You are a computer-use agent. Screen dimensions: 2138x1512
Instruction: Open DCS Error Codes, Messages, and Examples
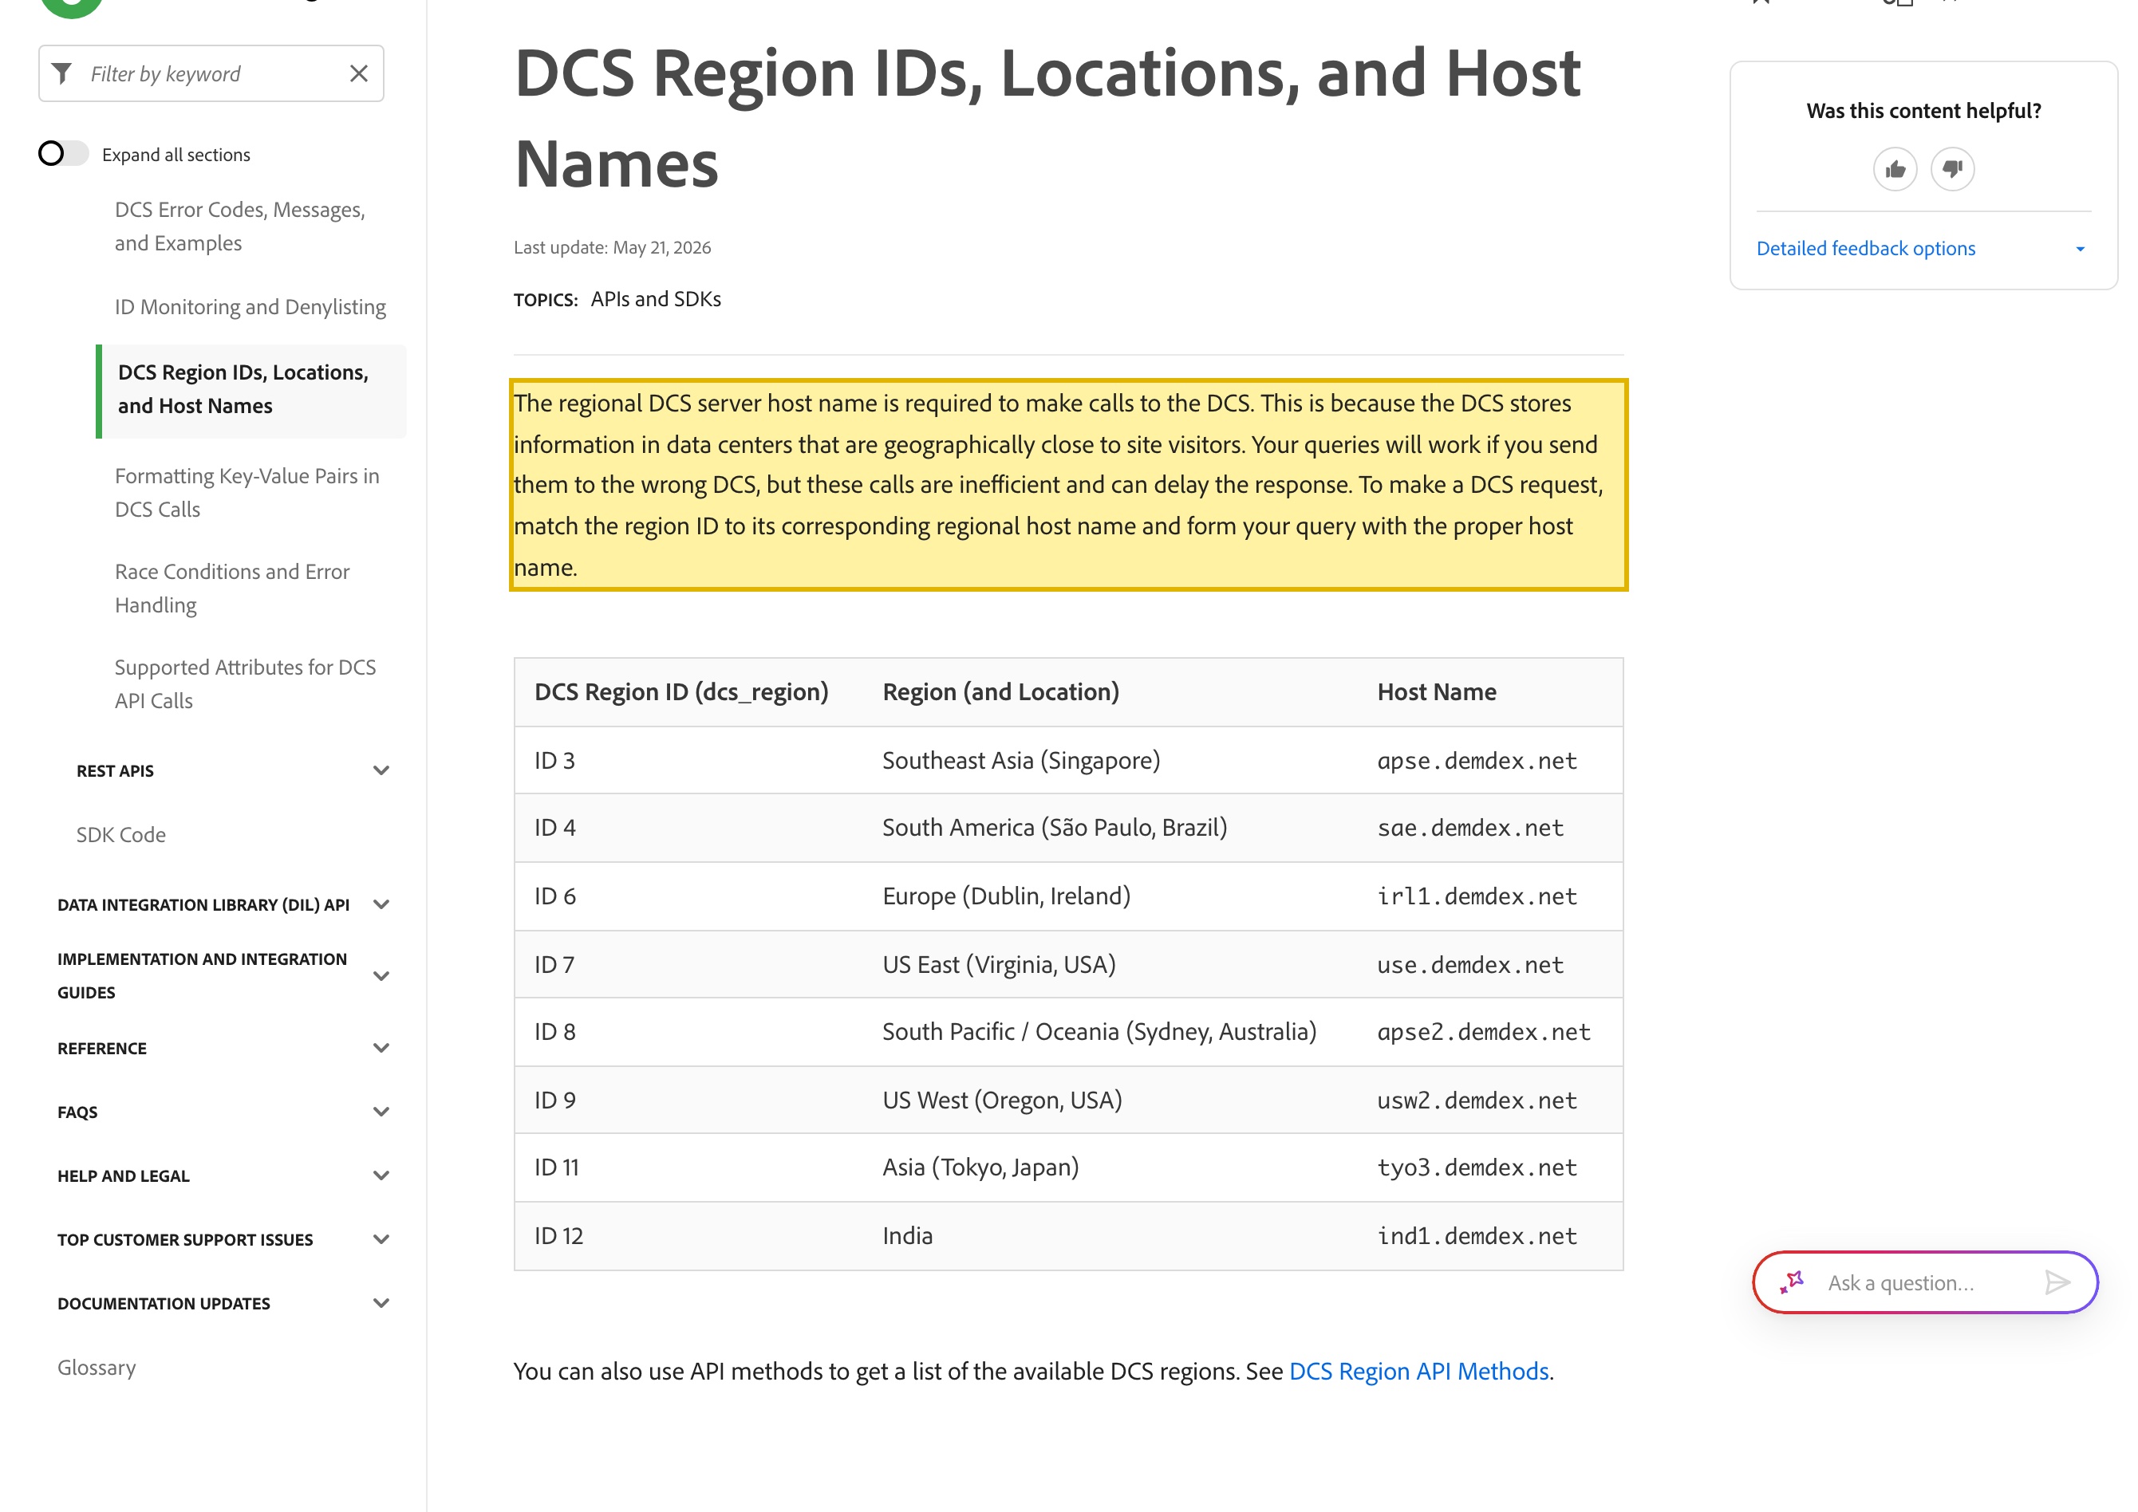[x=240, y=226]
